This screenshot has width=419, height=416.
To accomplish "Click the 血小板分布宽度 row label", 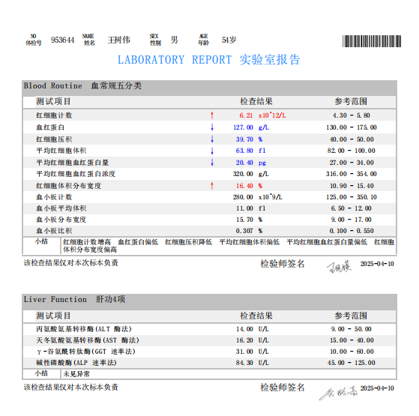I will (61, 220).
